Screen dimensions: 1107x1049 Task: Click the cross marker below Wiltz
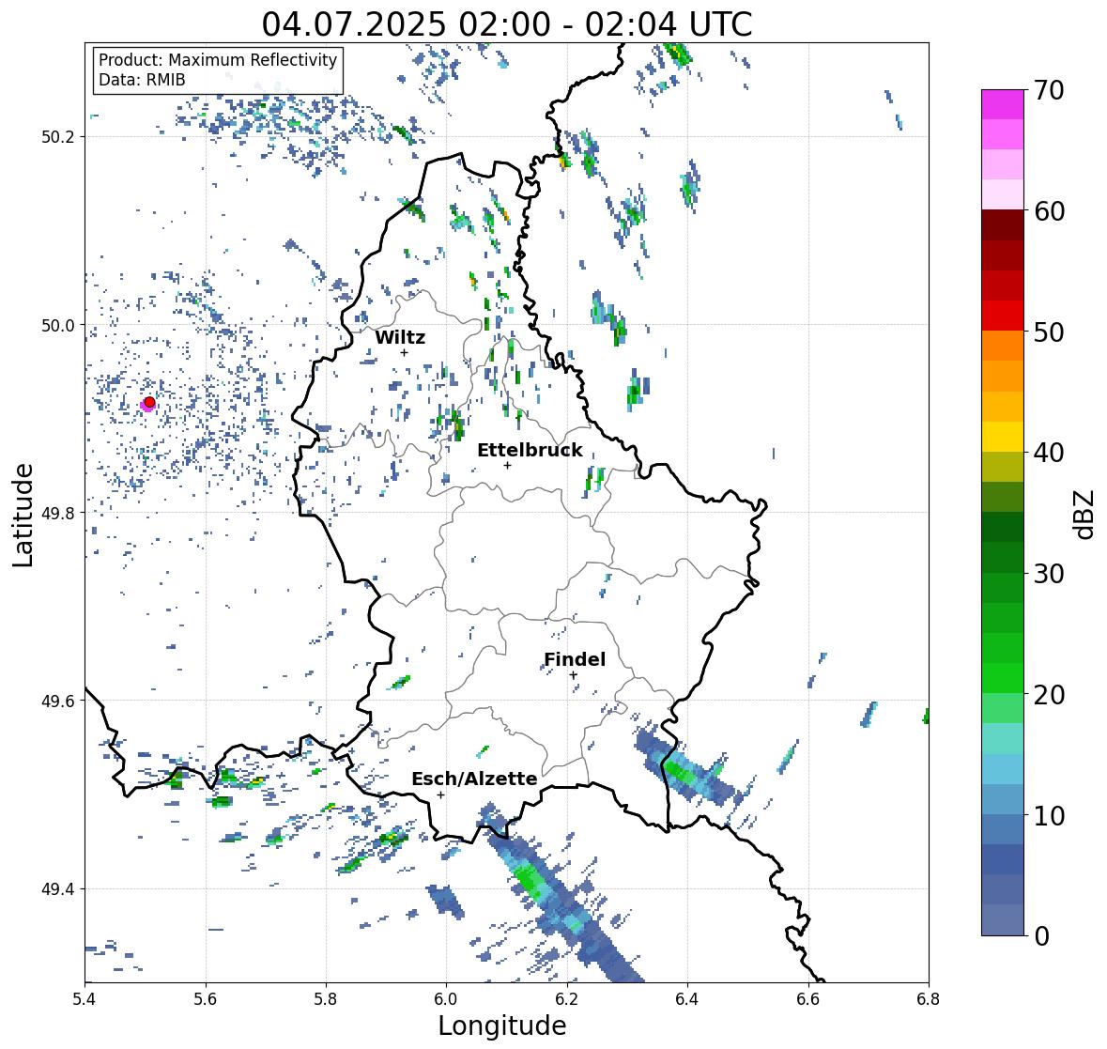[x=405, y=352]
